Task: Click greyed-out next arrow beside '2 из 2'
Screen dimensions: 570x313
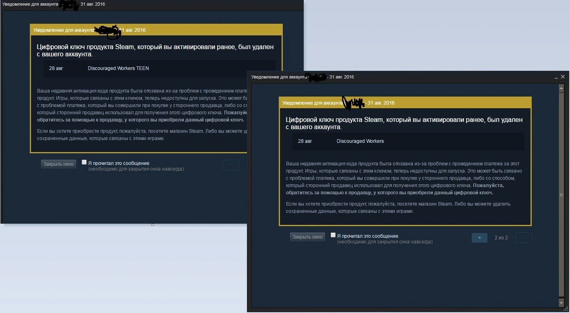Action: 523,238
